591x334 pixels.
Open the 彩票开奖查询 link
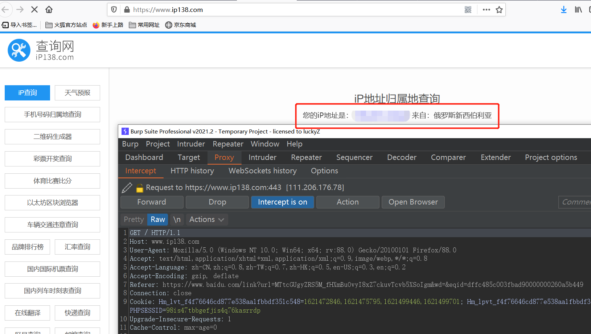(x=53, y=159)
